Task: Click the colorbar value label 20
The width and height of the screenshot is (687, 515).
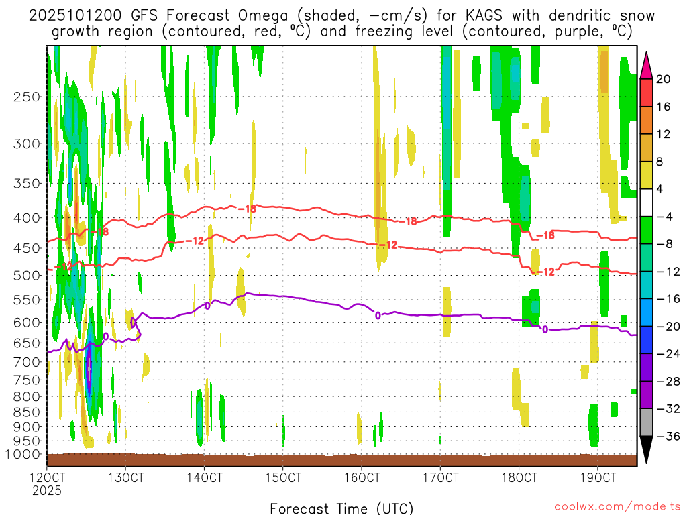Action: click(664, 79)
